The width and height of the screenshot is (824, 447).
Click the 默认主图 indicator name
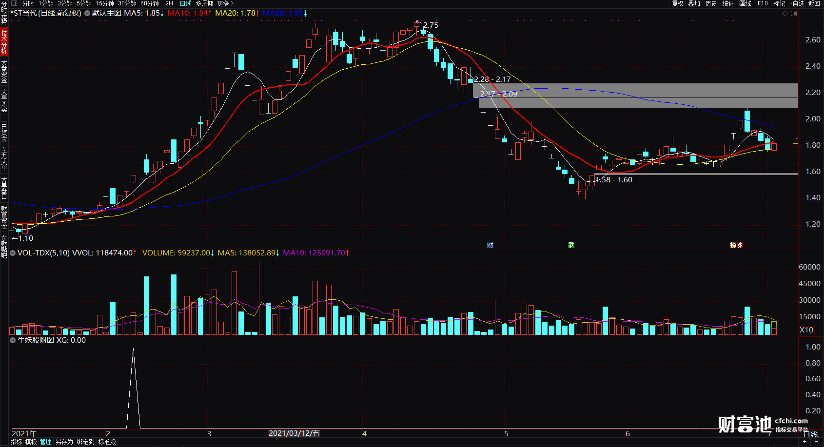pos(107,13)
